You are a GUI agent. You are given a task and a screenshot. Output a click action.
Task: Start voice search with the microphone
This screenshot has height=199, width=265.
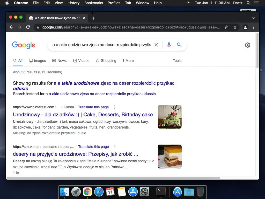[x=169, y=45]
